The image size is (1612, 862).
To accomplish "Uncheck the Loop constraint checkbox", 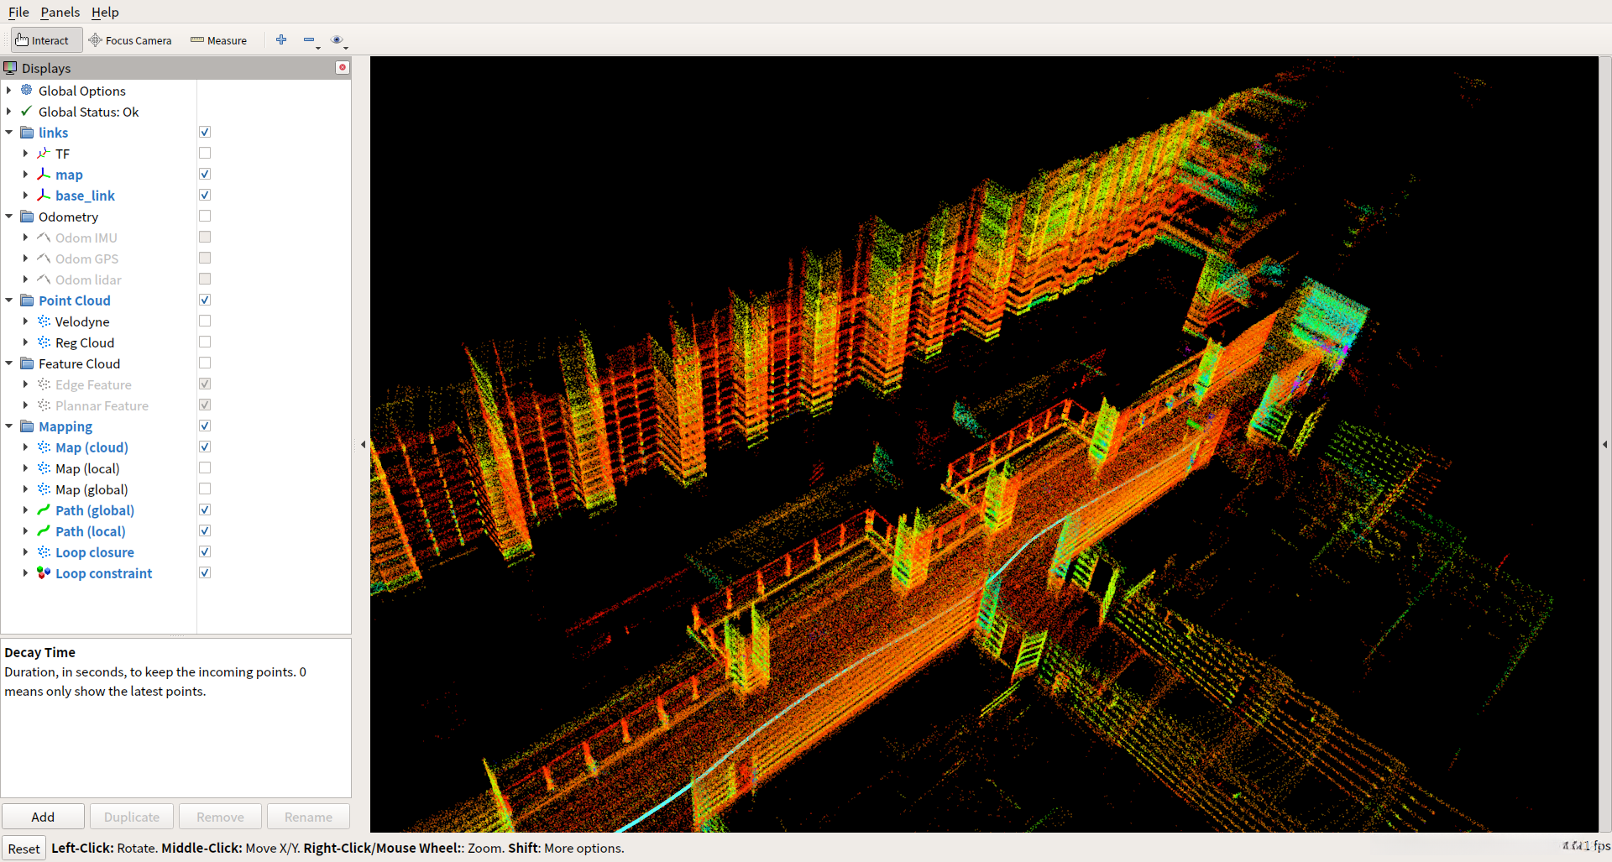I will click(x=205, y=572).
